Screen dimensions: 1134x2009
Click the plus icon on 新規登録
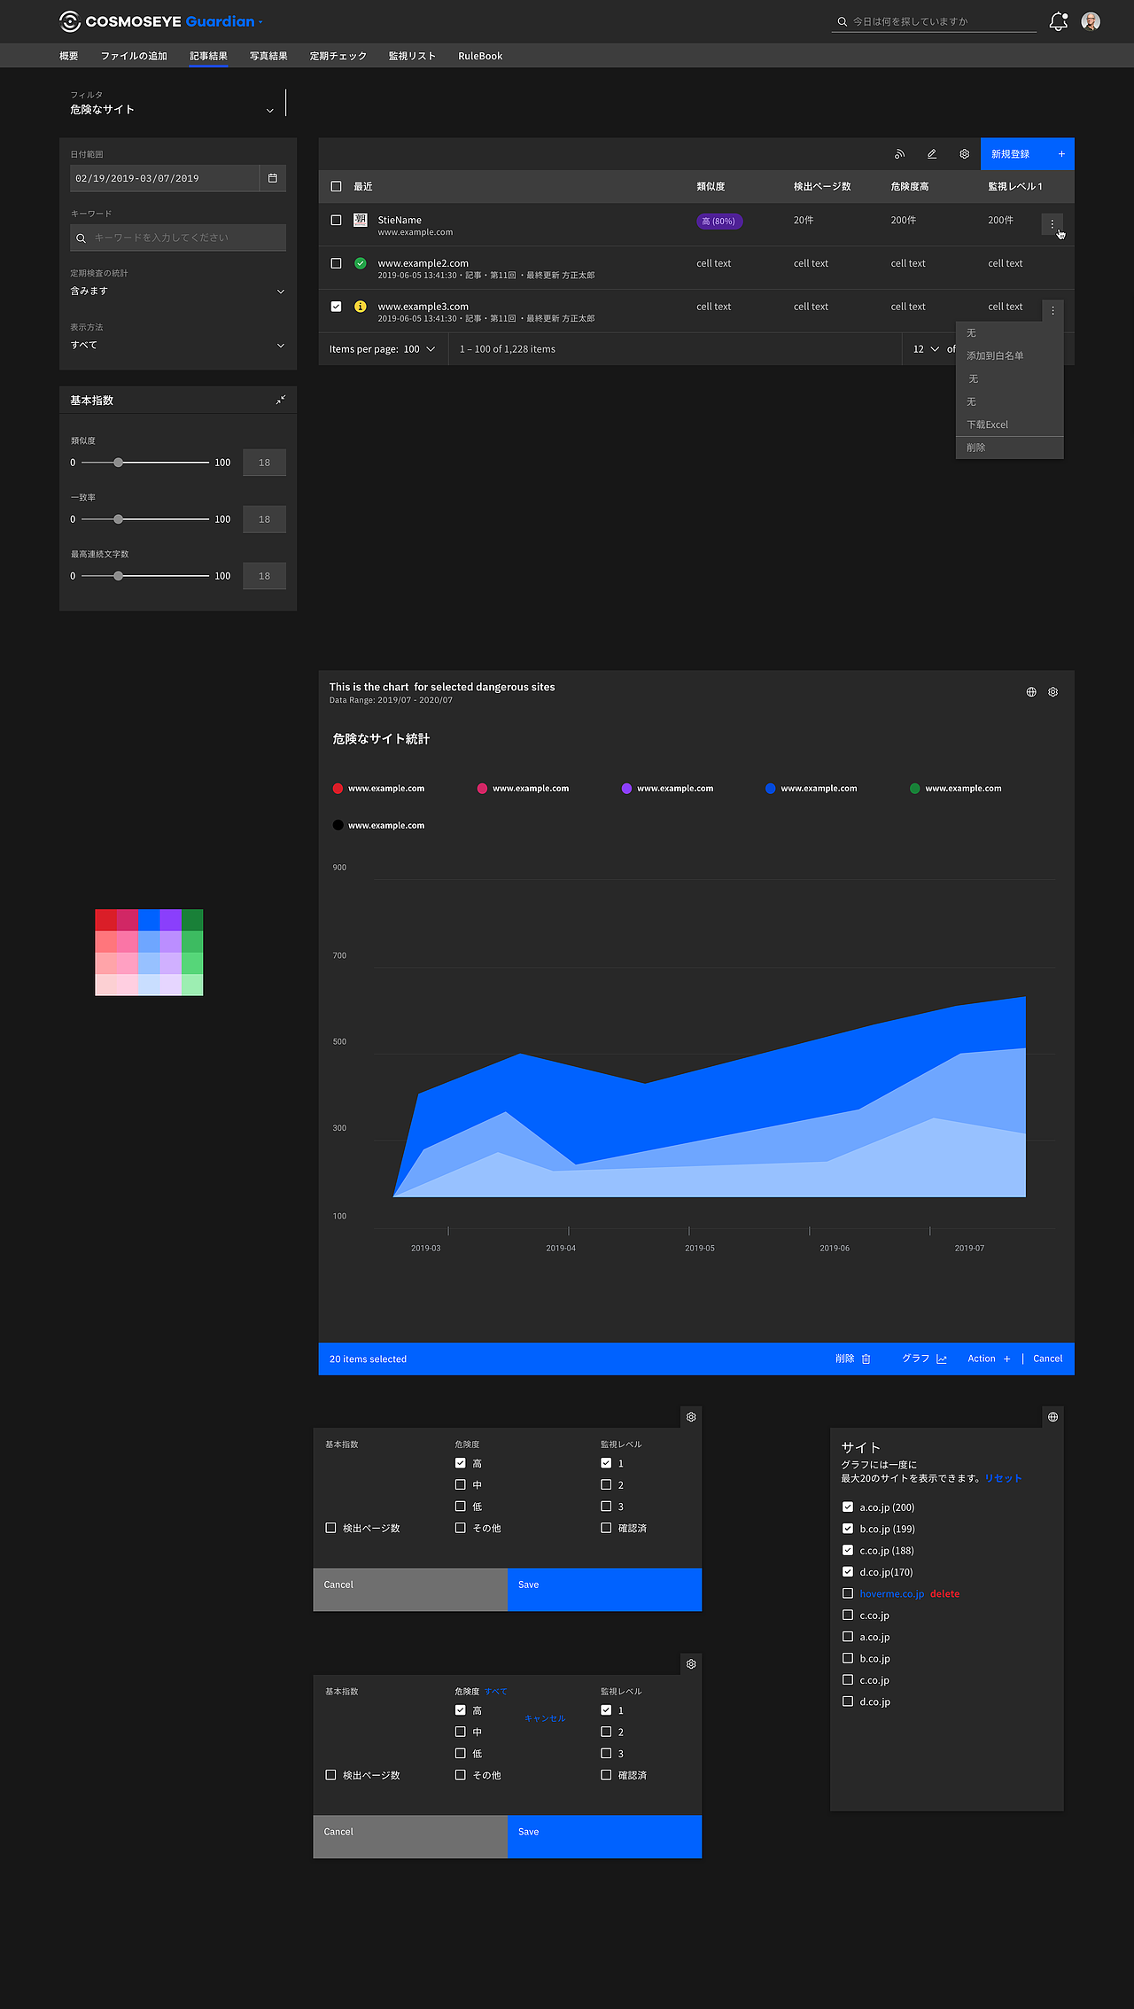(x=1061, y=154)
